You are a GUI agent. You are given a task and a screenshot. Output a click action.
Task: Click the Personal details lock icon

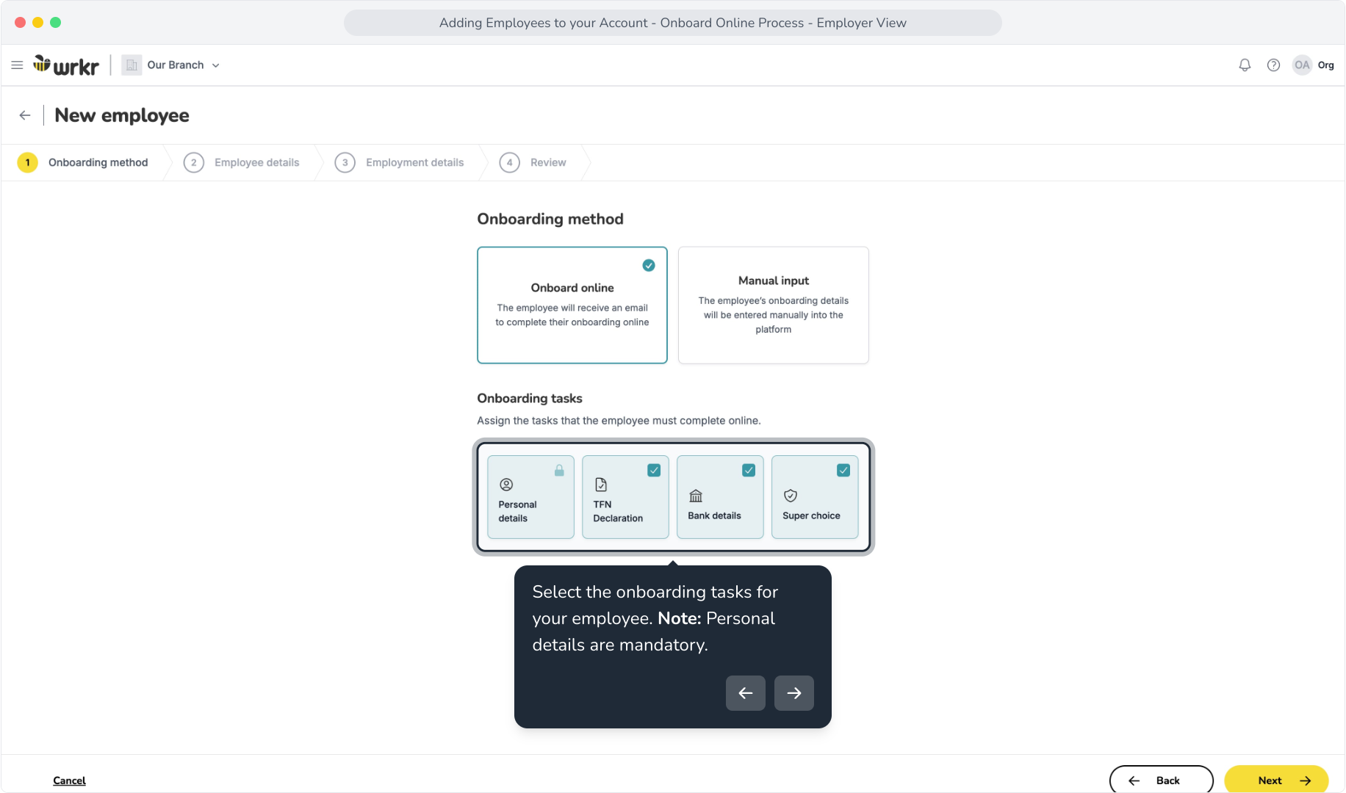(x=559, y=471)
